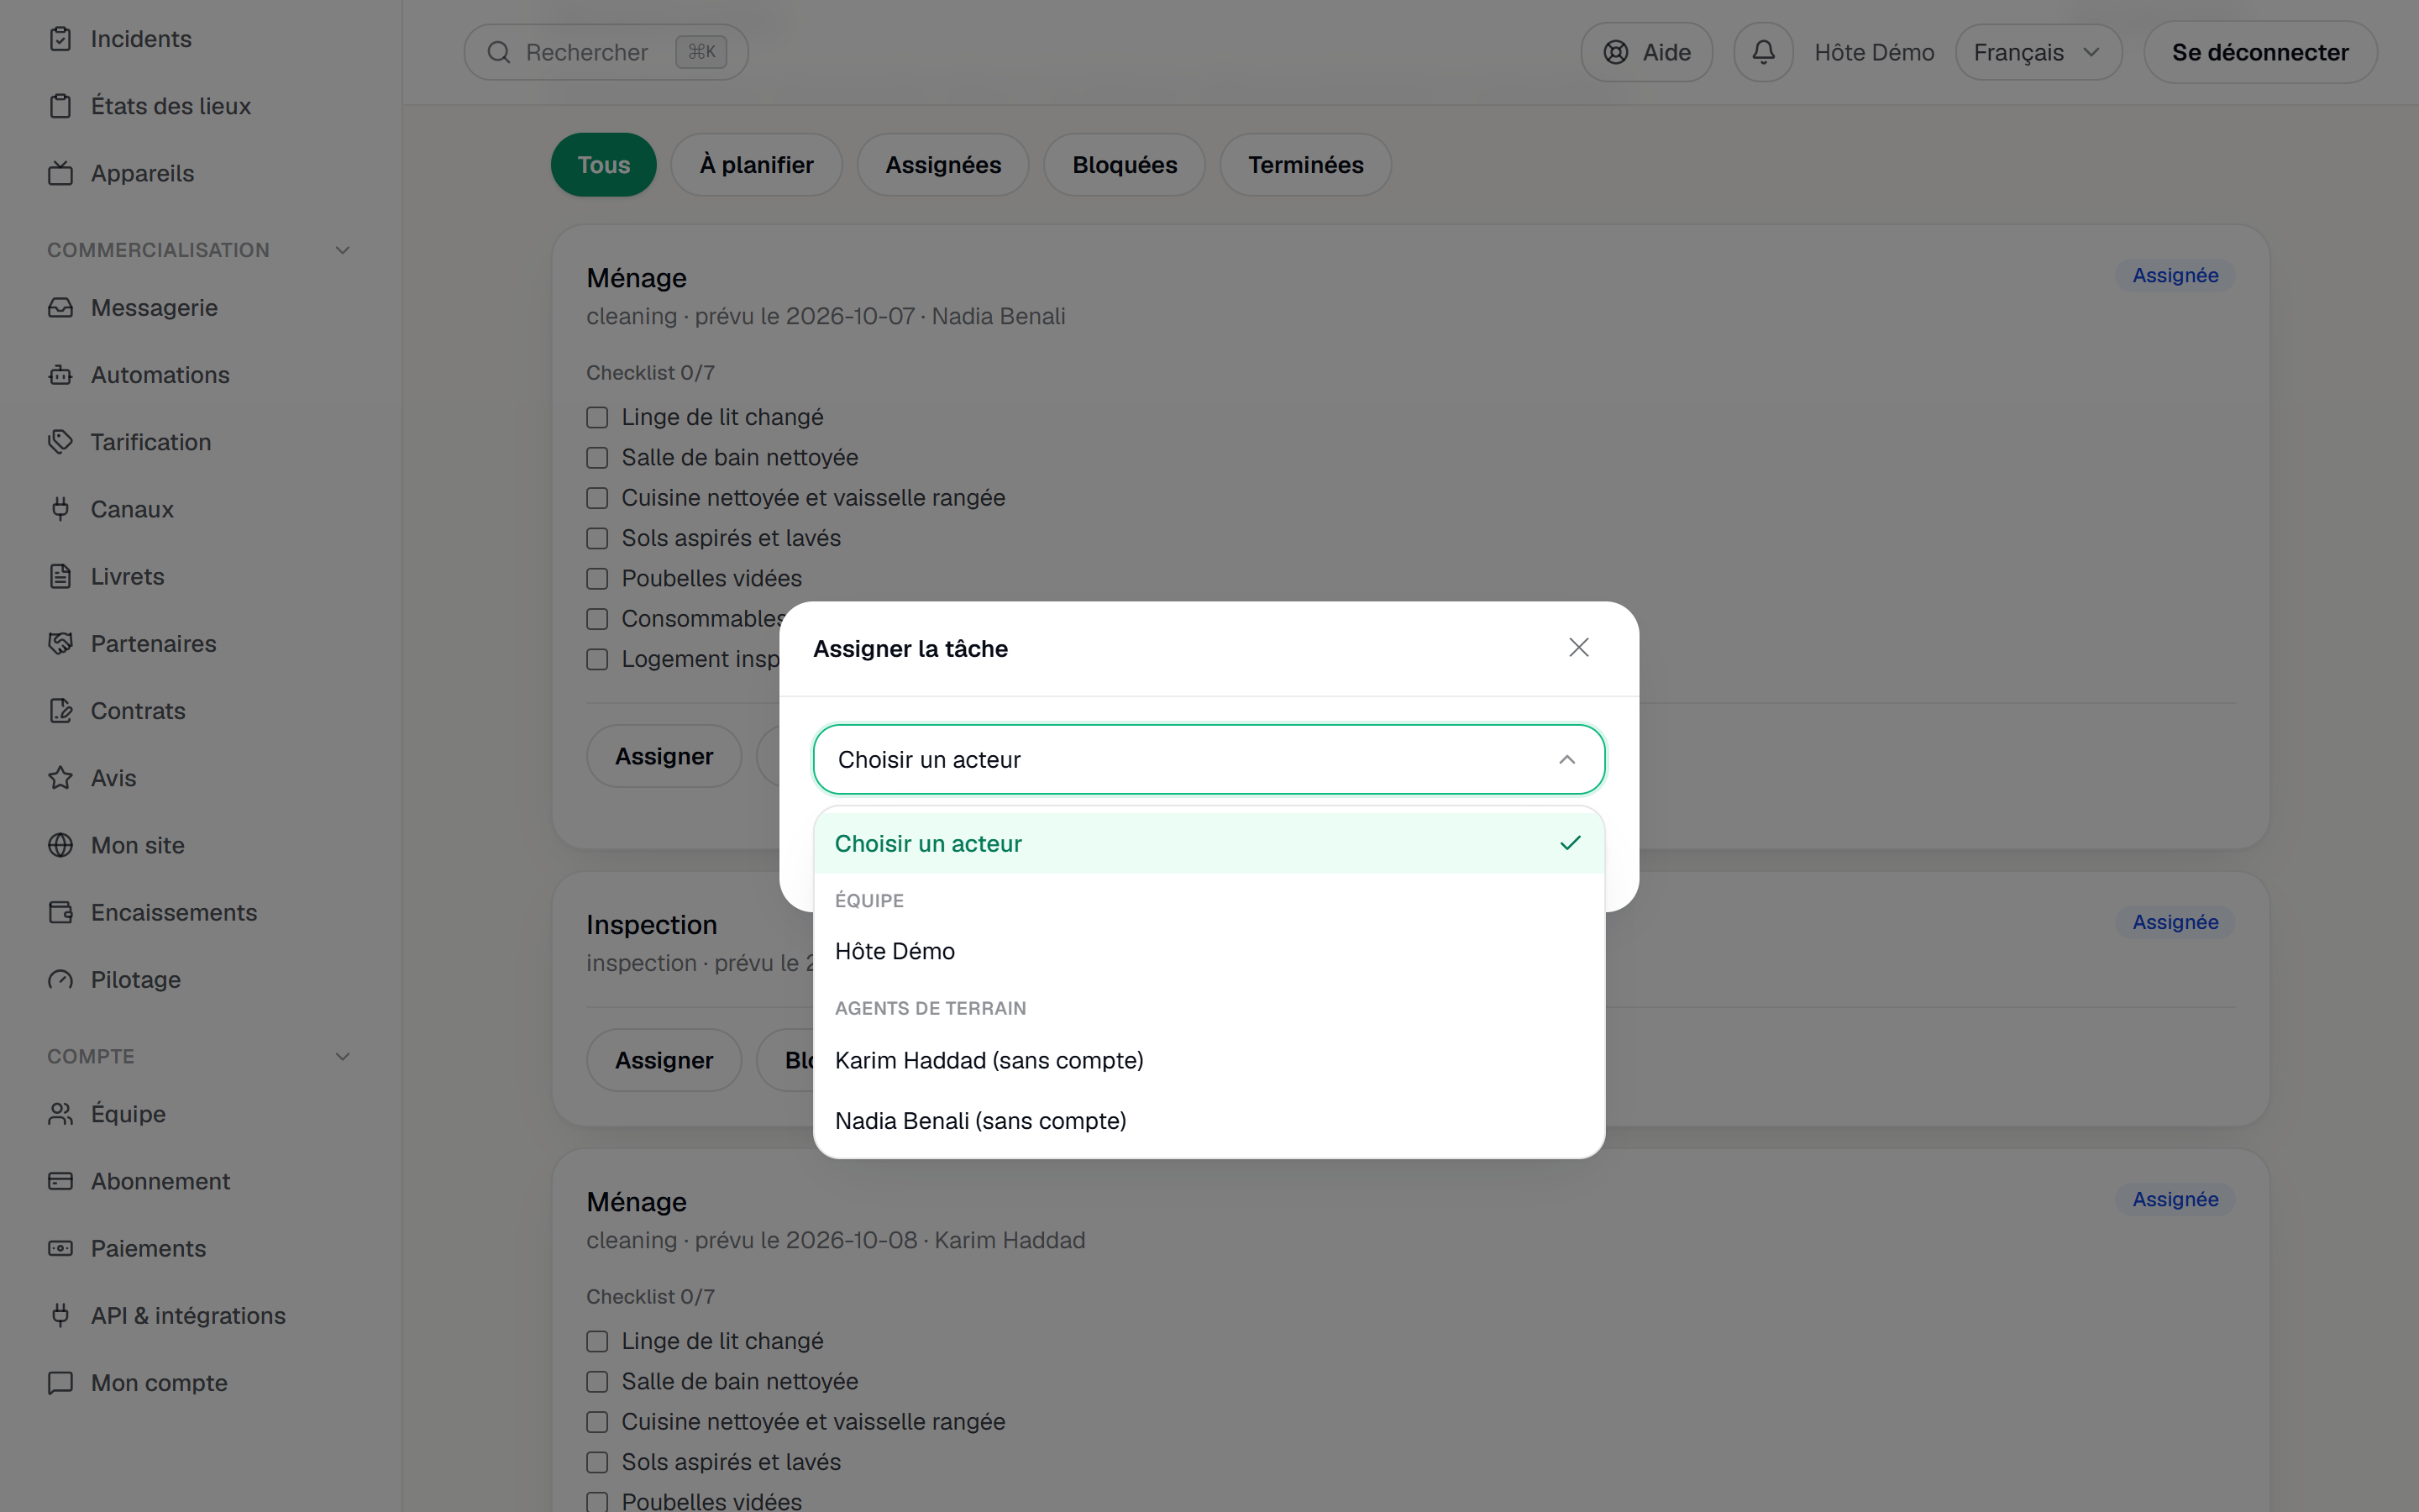Click the Appareils icon in sidebar
The height and width of the screenshot is (1512, 2419).
pos(60,173)
